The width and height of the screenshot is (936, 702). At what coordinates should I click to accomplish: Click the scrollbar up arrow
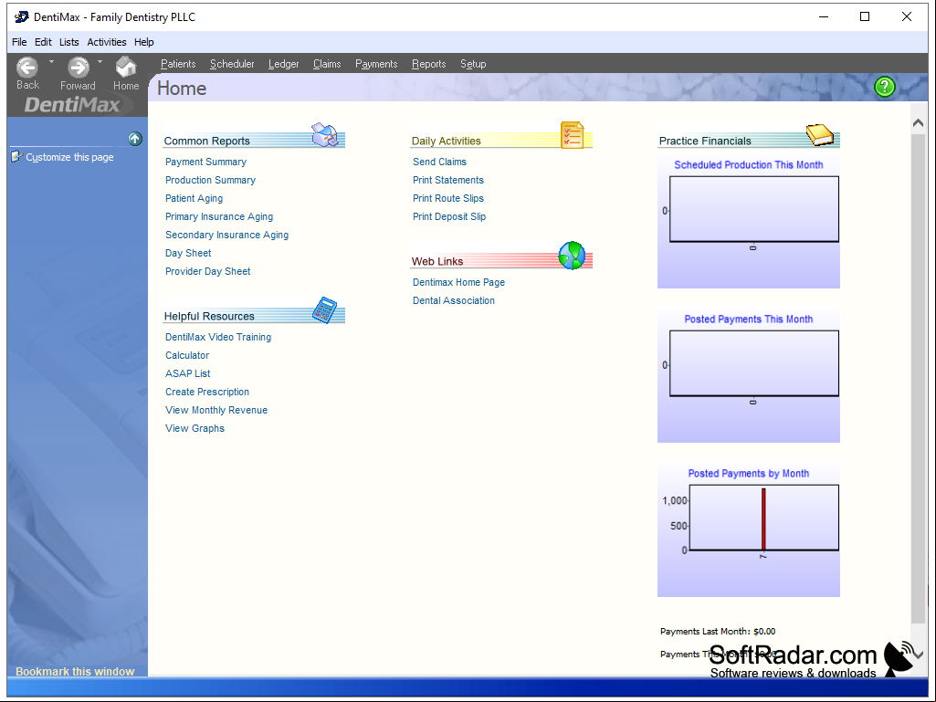[918, 123]
